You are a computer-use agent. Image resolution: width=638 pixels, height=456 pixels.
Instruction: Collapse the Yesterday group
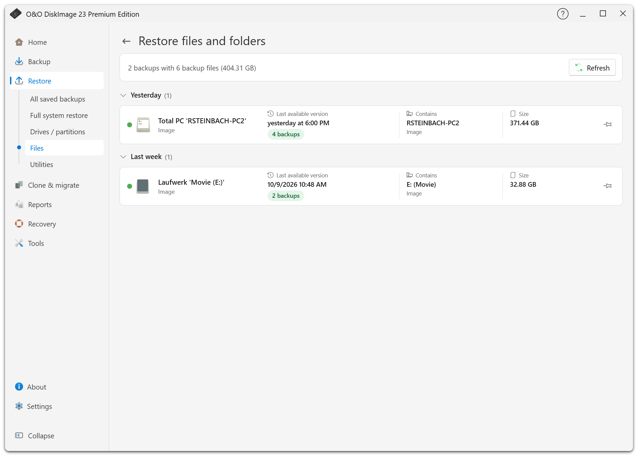click(123, 96)
